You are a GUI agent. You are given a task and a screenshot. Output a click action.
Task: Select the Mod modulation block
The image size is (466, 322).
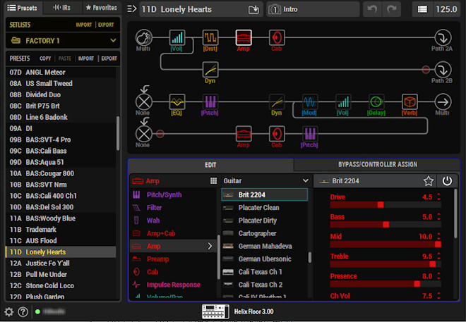pos(310,101)
